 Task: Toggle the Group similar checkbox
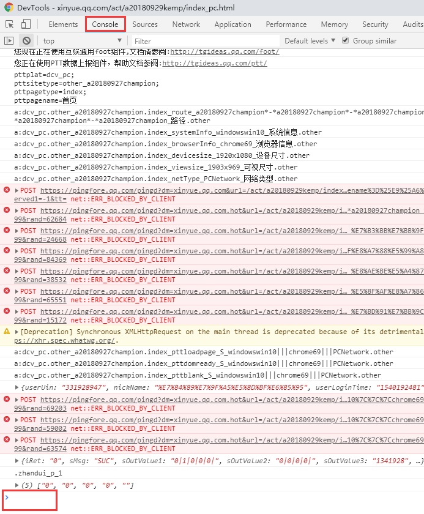pyautogui.click(x=345, y=40)
